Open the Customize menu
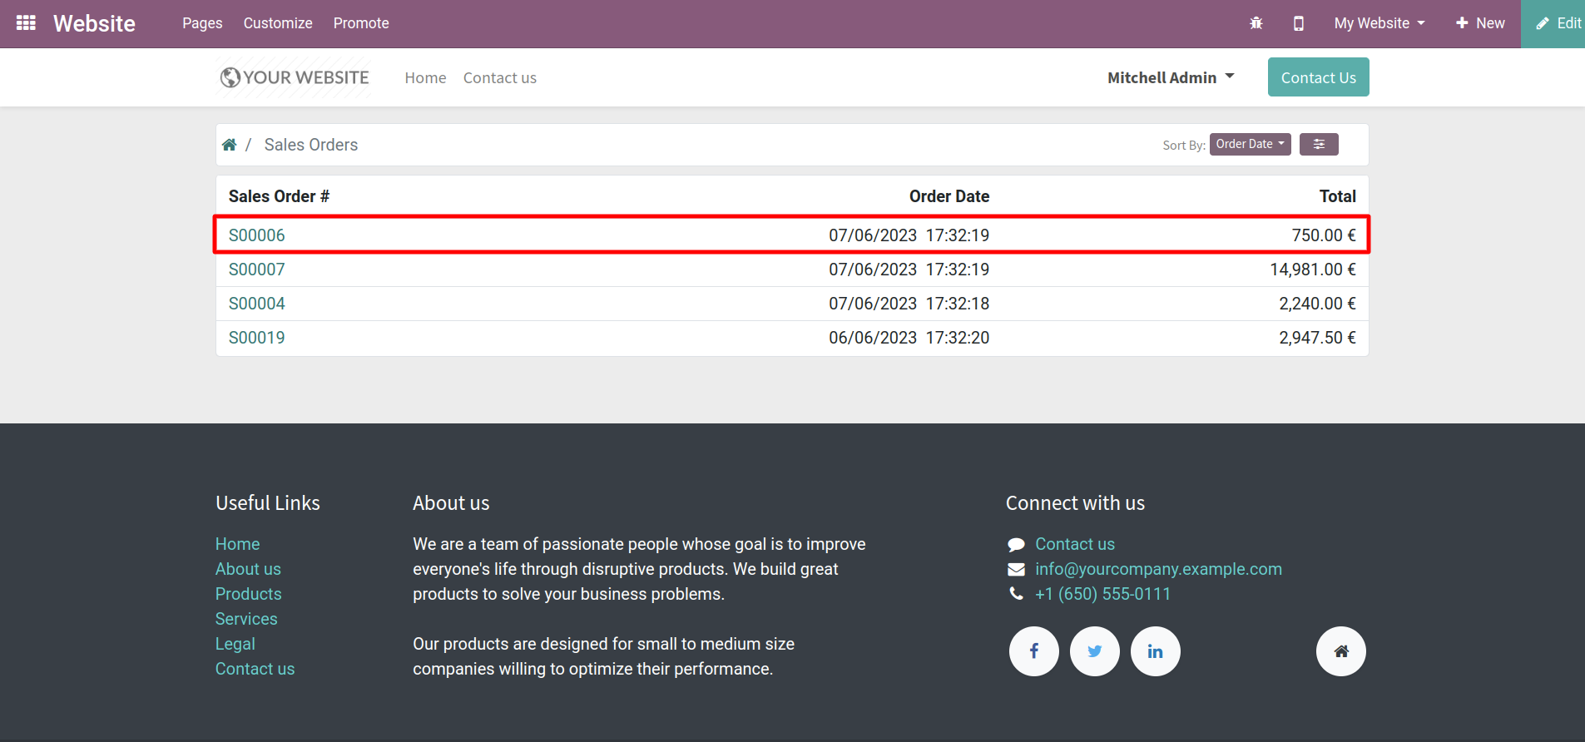Image resolution: width=1585 pixels, height=742 pixels. point(278,23)
